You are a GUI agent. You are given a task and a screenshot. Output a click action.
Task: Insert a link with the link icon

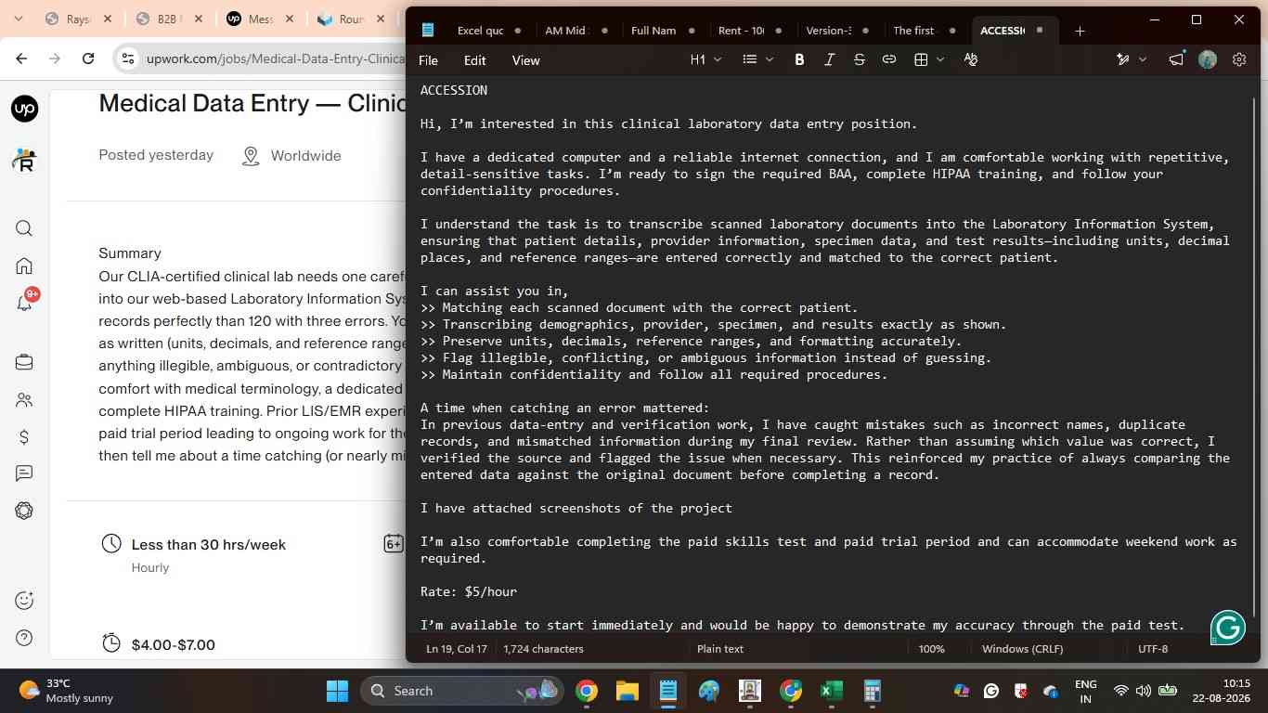pyautogui.click(x=889, y=59)
